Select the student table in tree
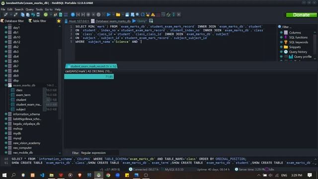The width and height of the screenshot is (318, 179). 21,99
